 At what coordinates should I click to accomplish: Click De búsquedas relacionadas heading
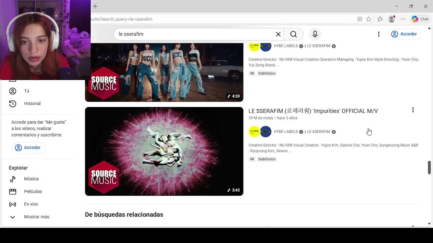coord(124,215)
